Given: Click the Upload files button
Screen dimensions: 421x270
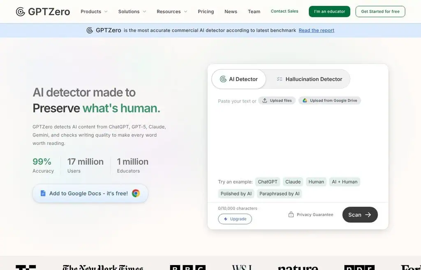Looking at the screenshot, I should click(x=277, y=100).
